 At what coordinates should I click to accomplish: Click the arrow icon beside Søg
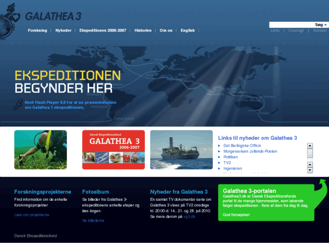pyautogui.click(x=326, y=25)
